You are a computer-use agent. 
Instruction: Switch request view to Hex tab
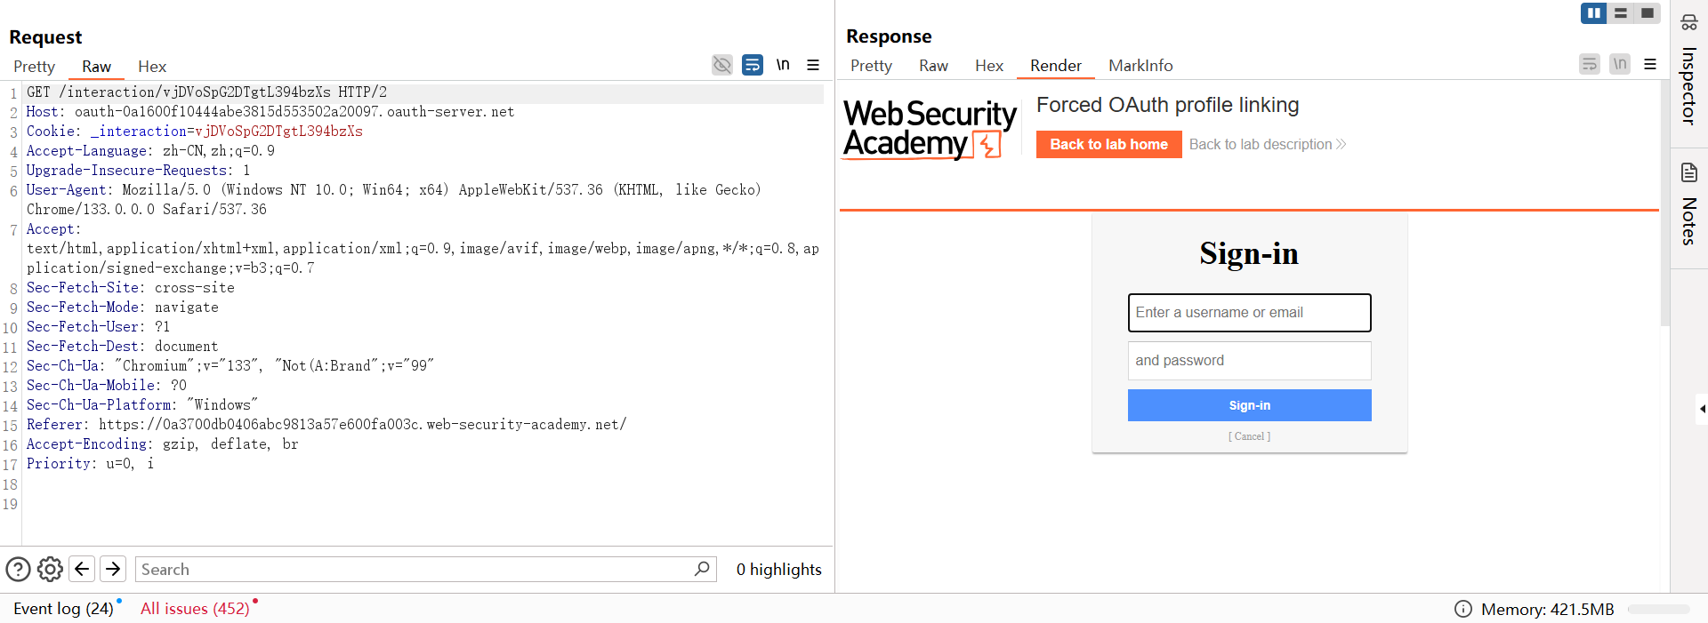152,67
